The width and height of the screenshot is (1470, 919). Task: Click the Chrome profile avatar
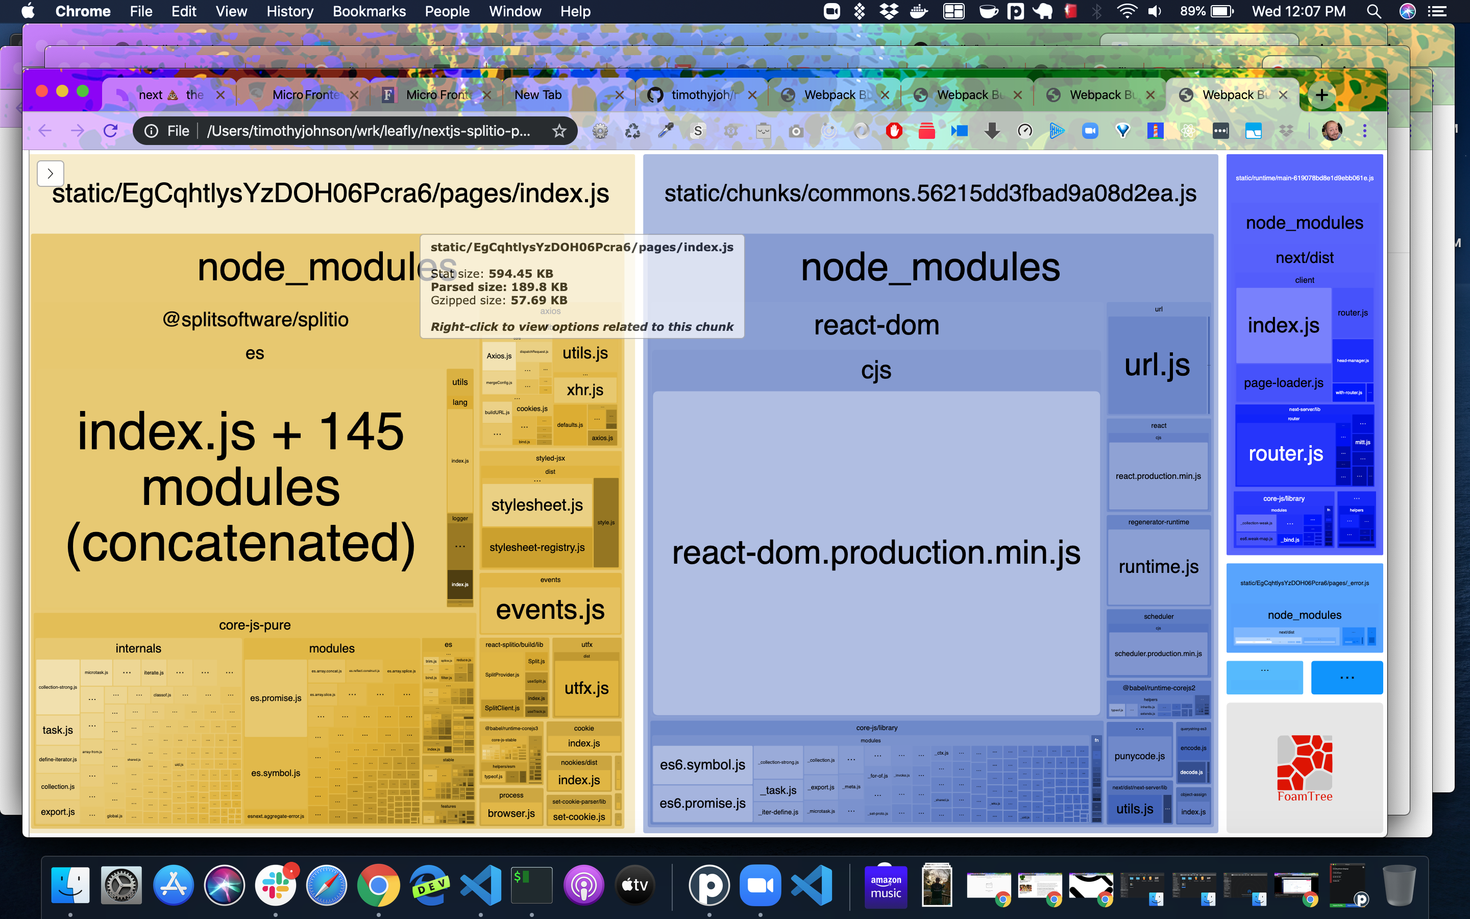tap(1332, 131)
